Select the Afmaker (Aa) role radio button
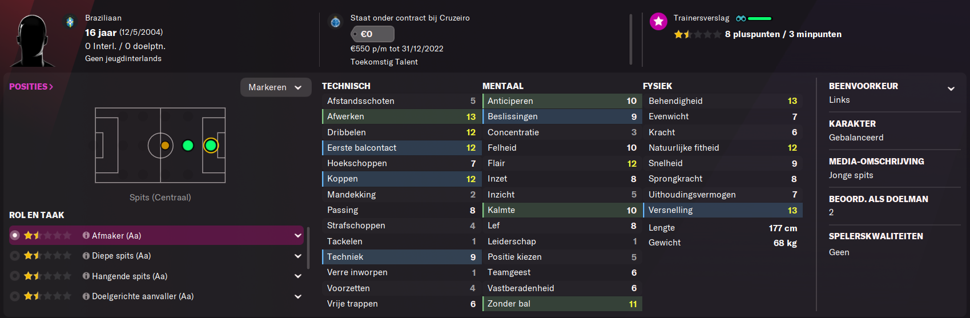970x318 pixels. click(15, 235)
